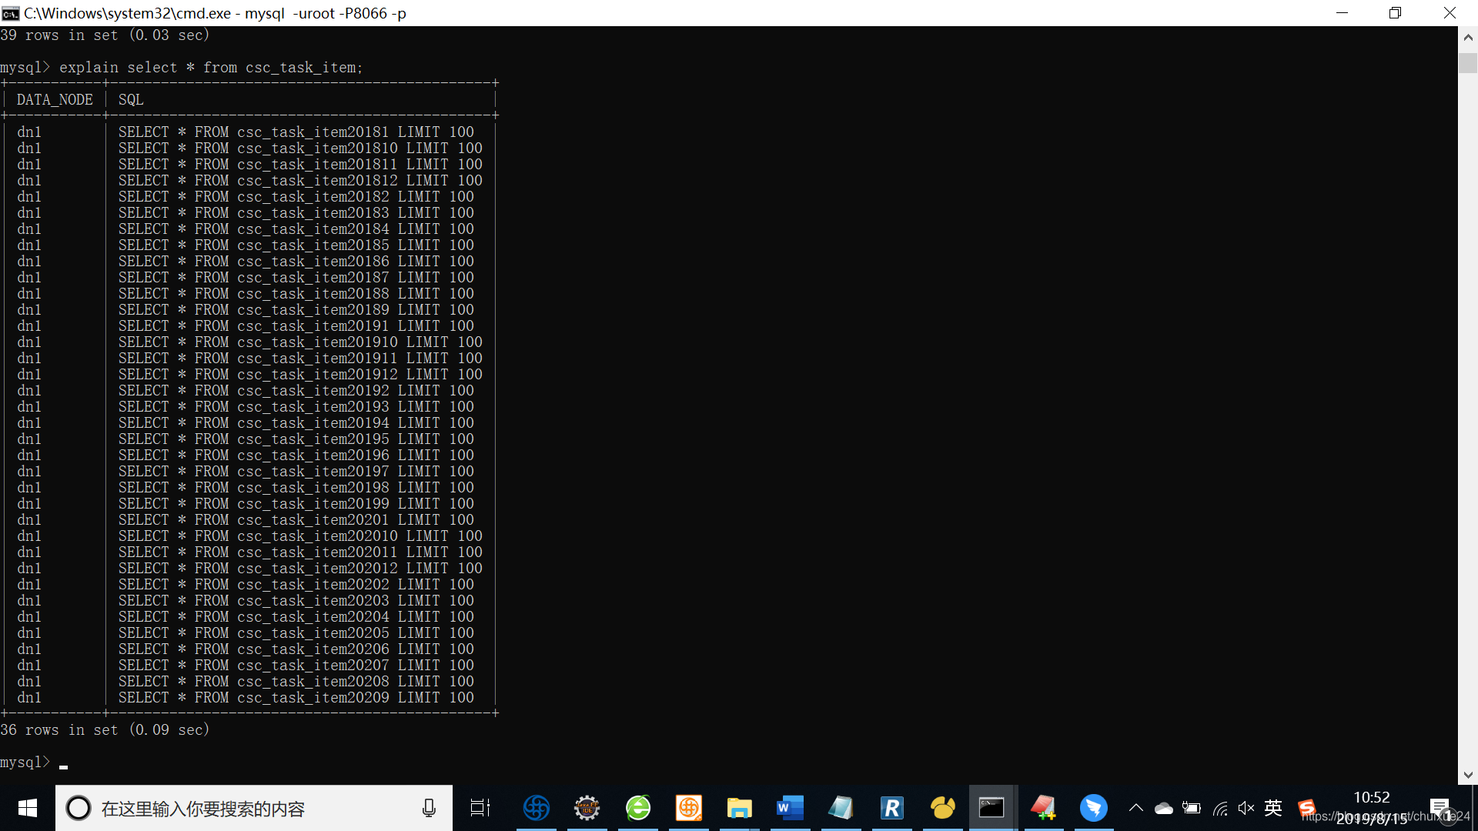Click the microphone icon in search box

coord(429,808)
